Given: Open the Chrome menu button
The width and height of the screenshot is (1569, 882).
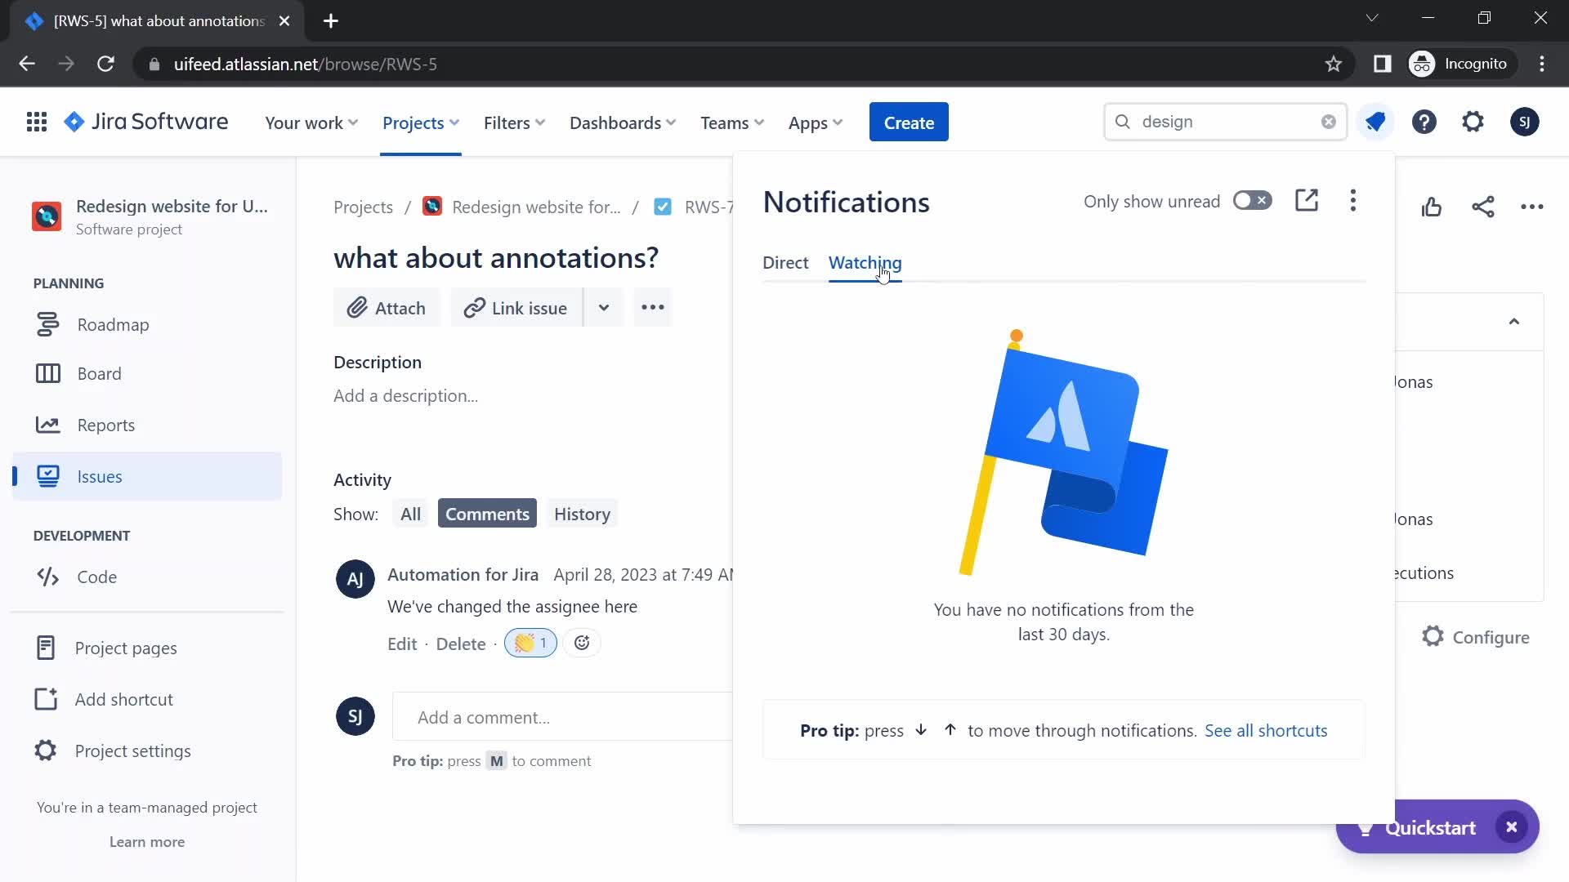Looking at the screenshot, I should point(1542,64).
